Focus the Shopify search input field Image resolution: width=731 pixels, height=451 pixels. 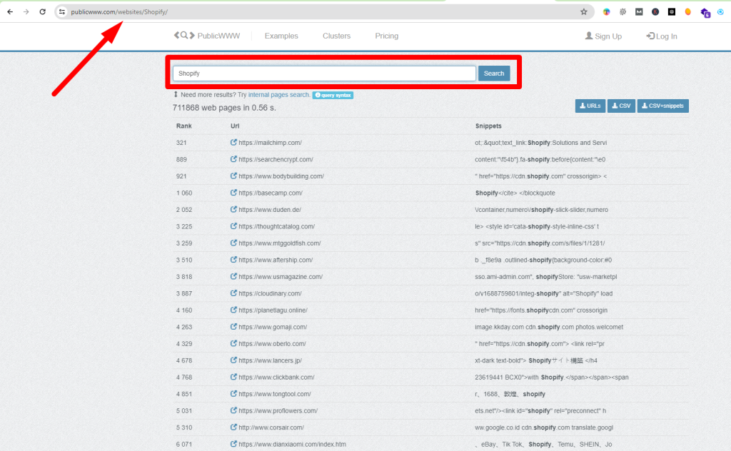325,74
